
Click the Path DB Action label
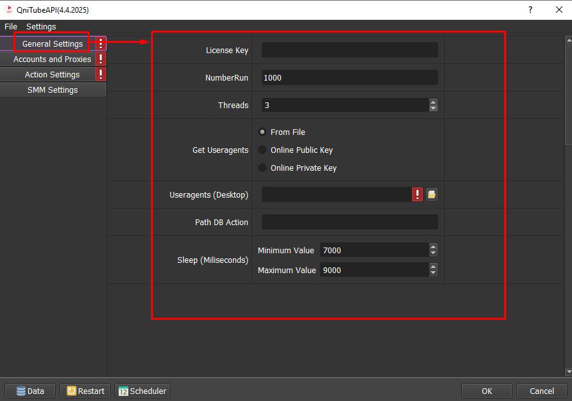pos(221,223)
